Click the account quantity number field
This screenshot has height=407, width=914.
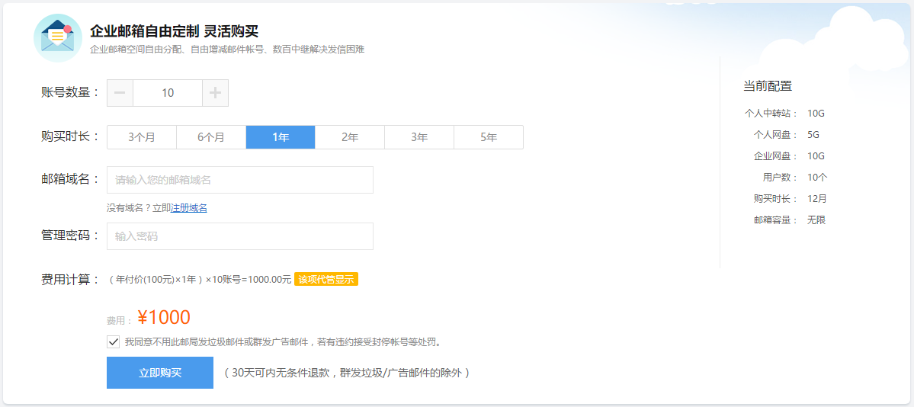[x=168, y=93]
